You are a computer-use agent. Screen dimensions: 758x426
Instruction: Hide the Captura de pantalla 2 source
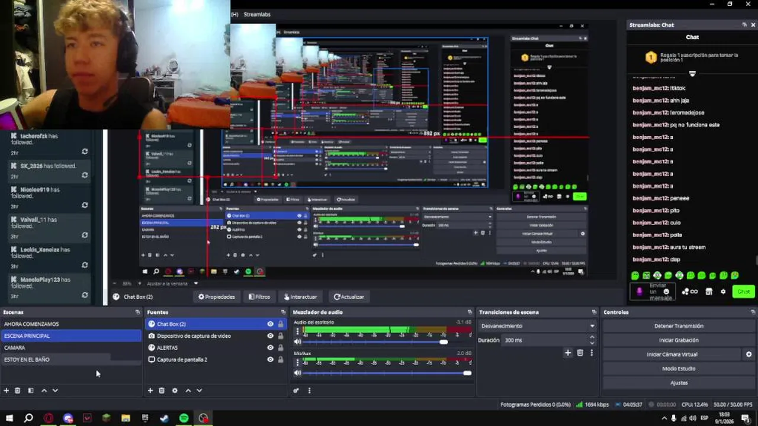[270, 360]
